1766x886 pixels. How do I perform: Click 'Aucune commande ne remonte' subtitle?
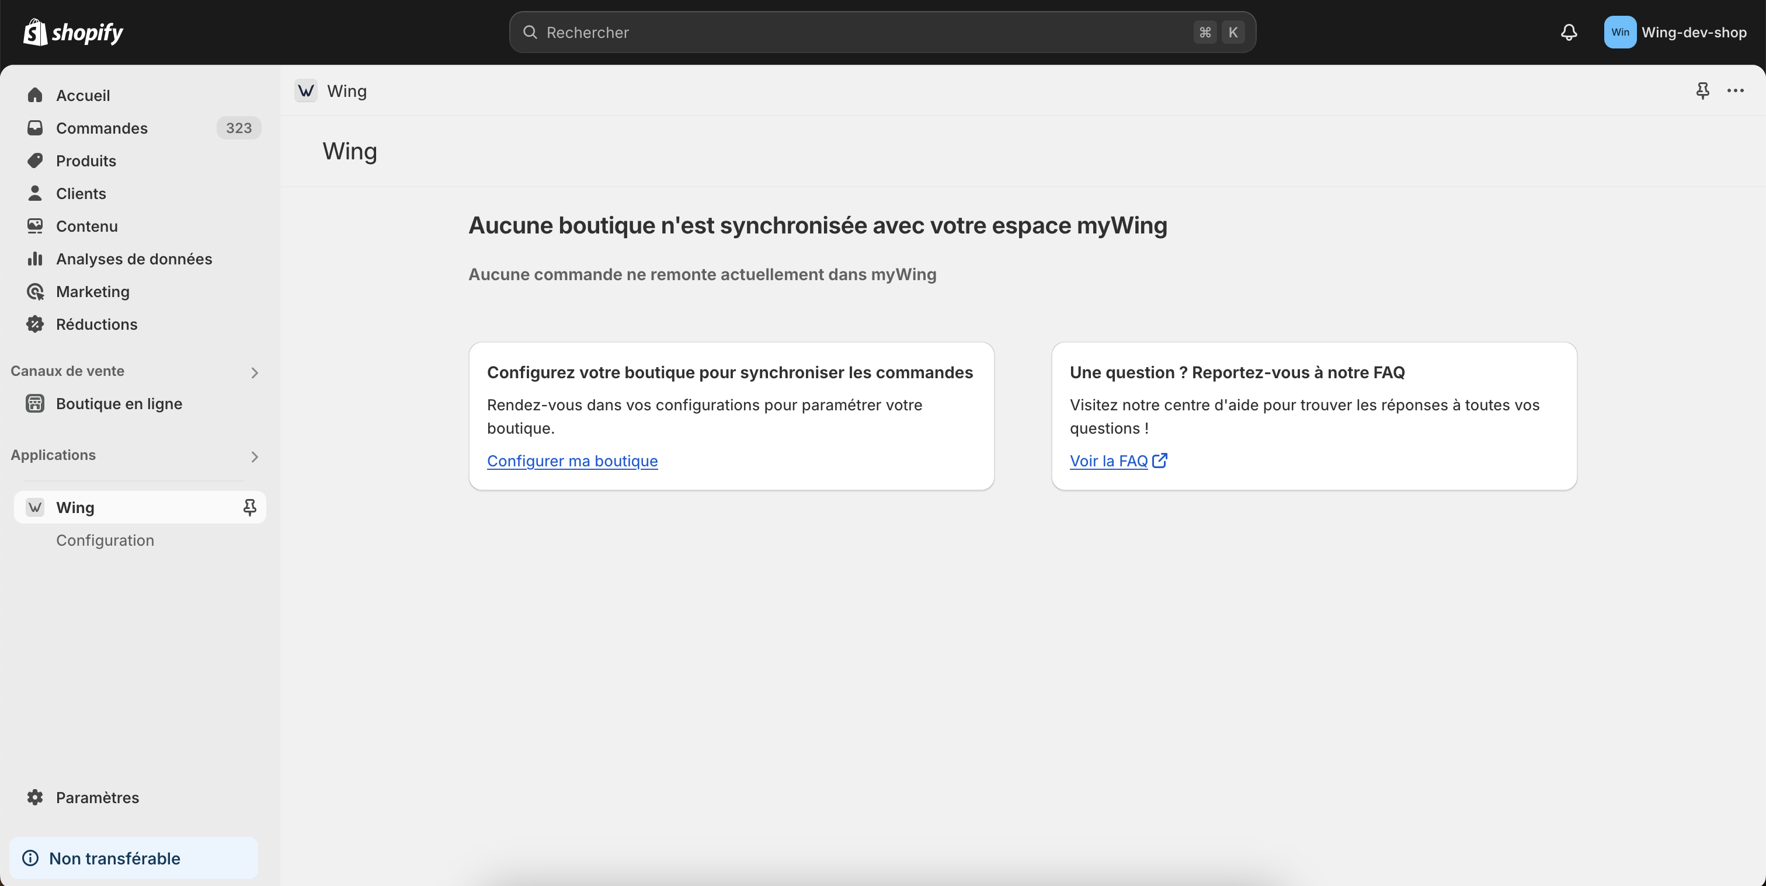[702, 274]
